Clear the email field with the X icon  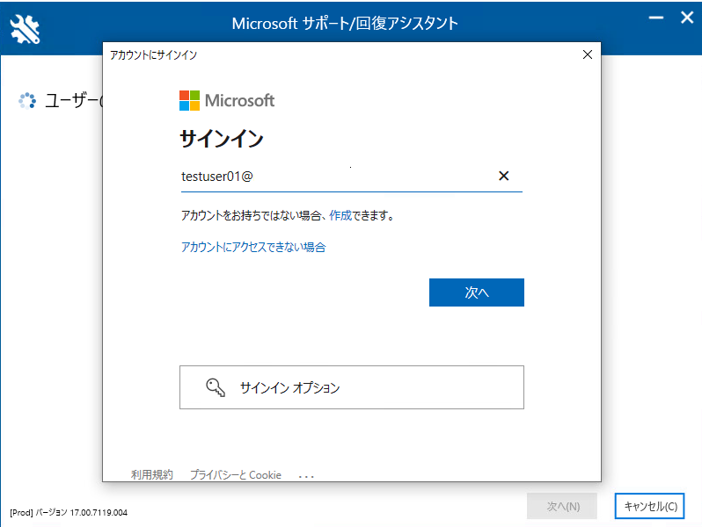coord(504,177)
